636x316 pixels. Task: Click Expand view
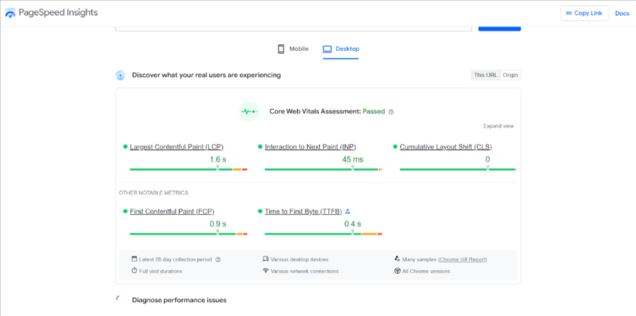click(498, 126)
